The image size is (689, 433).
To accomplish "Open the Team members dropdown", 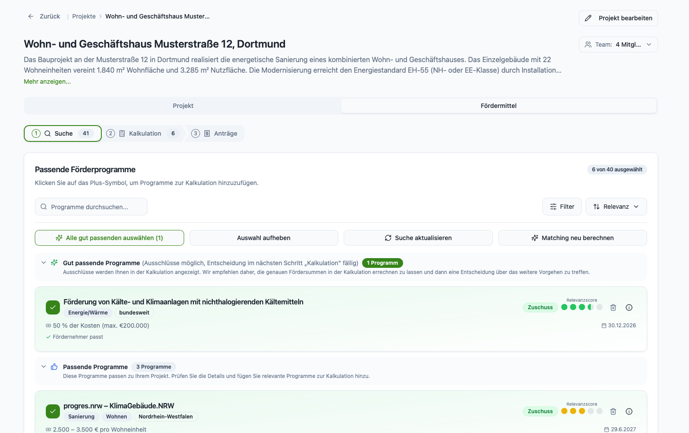I will click(x=618, y=44).
